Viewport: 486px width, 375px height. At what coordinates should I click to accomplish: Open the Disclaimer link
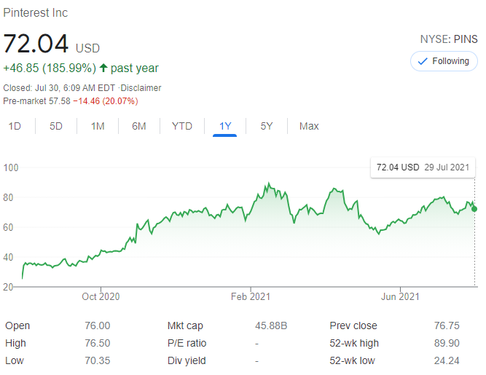141,88
